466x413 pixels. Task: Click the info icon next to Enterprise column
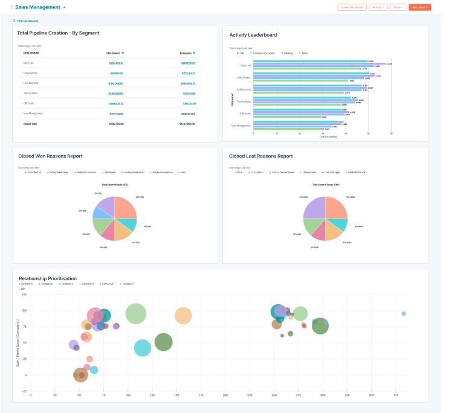pos(194,53)
